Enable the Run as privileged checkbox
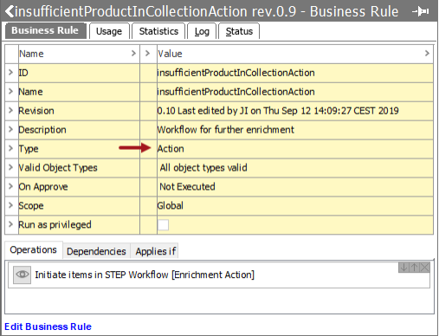 coord(163,225)
